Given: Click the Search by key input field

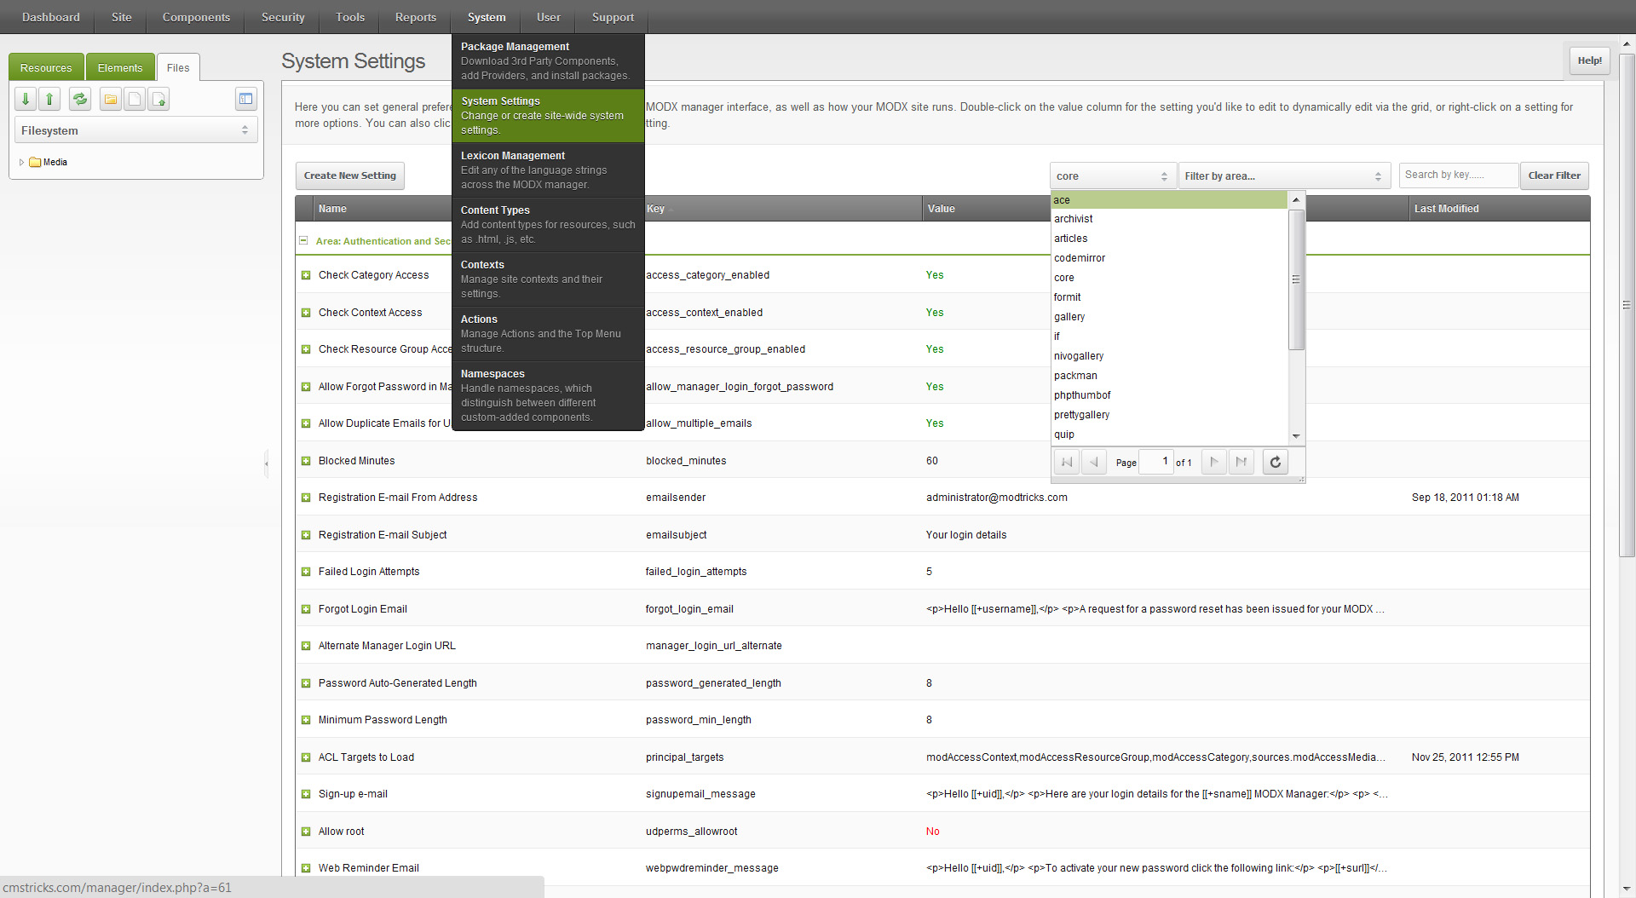Looking at the screenshot, I should click(1459, 175).
